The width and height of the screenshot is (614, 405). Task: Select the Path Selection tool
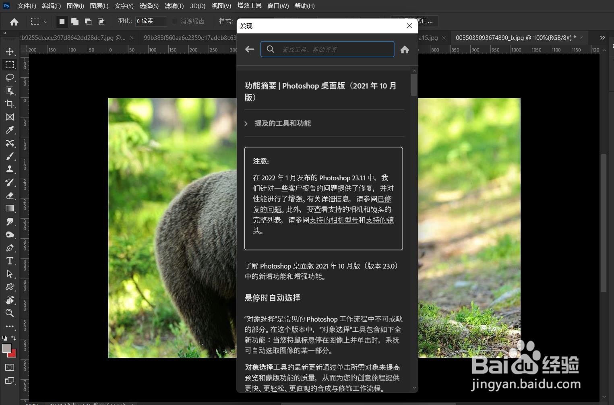[10, 274]
